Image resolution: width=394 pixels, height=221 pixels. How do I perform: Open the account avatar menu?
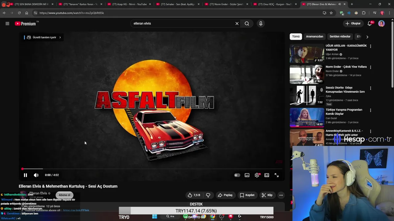tap(381, 24)
